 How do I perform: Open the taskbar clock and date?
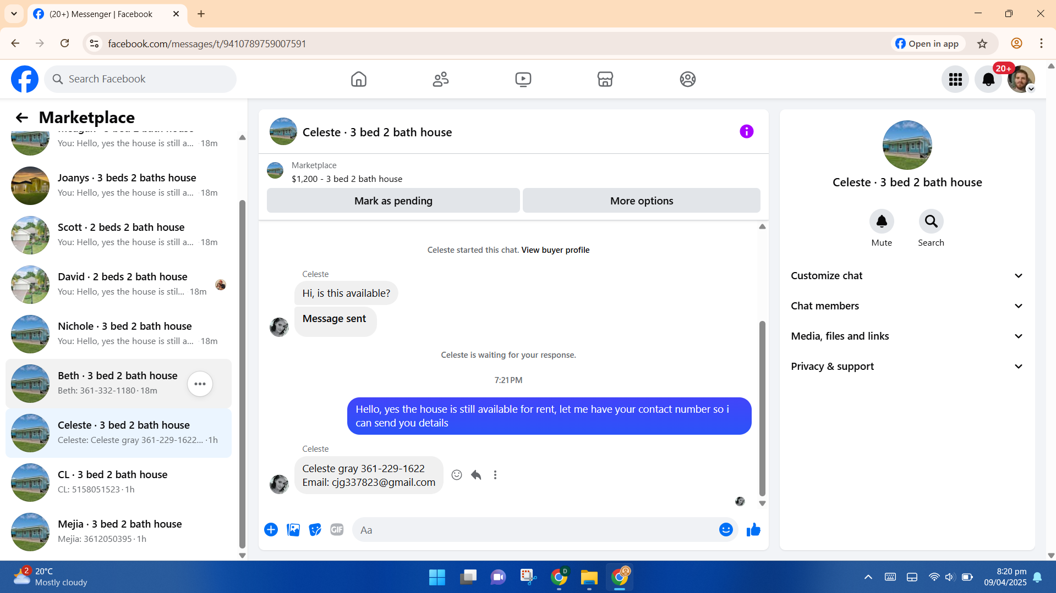point(1005,577)
